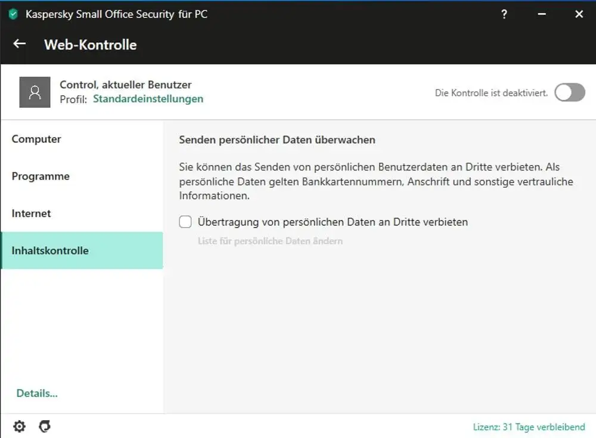Viewport: 596px width, 438px height.
Task: Open help via the question mark icon
Action: (505, 14)
